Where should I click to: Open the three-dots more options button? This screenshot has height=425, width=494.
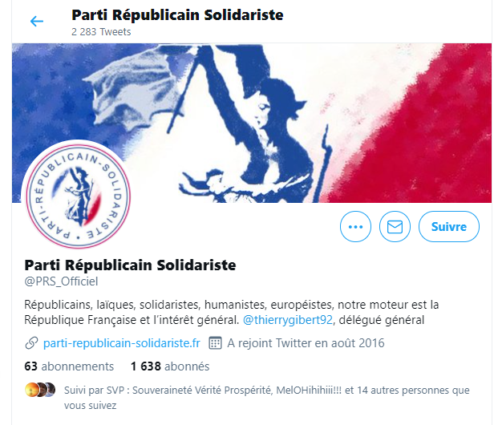355,226
